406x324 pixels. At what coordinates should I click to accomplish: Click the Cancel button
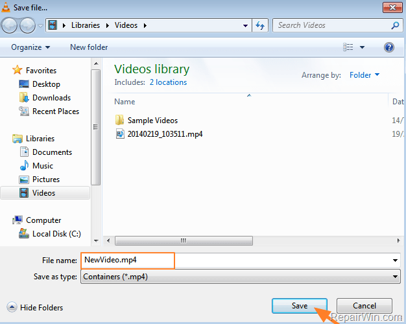(364, 306)
